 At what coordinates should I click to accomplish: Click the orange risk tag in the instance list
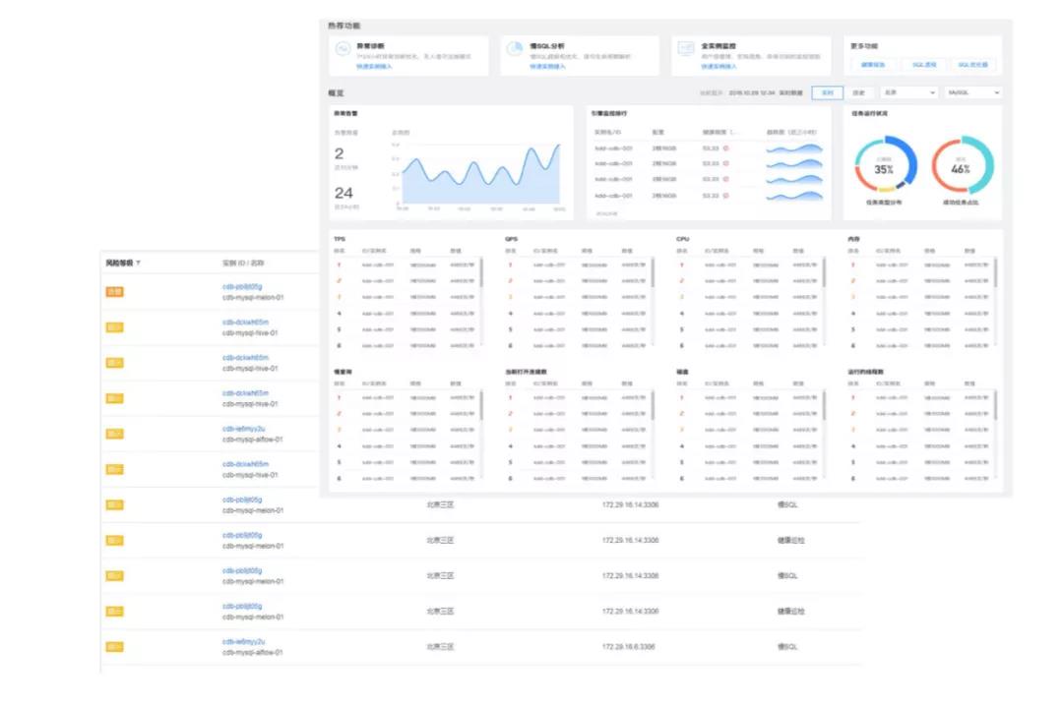114,292
